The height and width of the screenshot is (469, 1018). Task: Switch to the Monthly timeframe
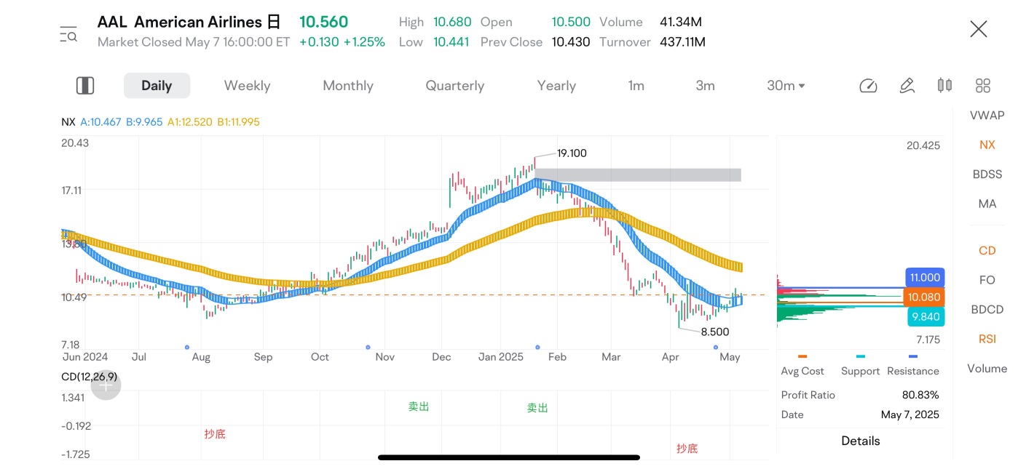coord(348,86)
